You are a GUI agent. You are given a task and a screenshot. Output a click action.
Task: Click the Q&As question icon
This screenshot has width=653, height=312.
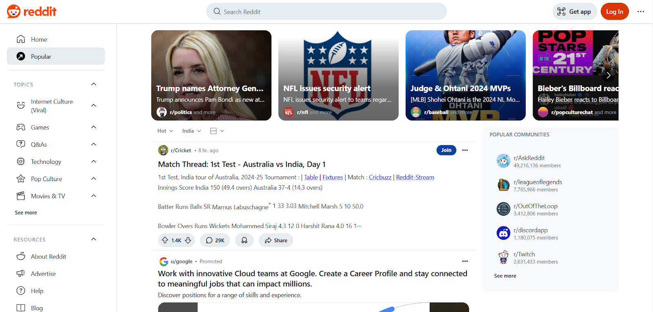[x=21, y=144]
